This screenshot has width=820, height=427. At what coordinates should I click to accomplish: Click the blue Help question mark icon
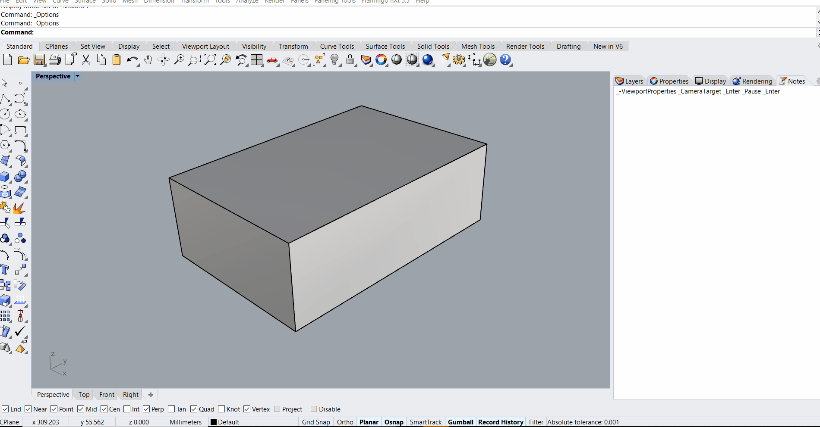(x=505, y=60)
